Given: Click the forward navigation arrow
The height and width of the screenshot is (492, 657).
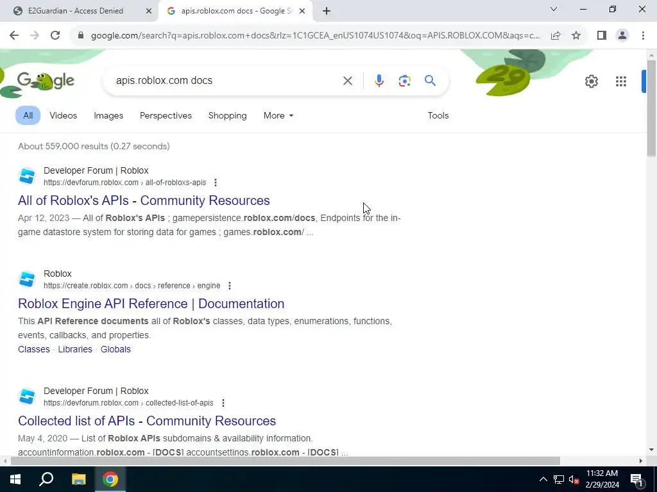Looking at the screenshot, I should point(35,36).
